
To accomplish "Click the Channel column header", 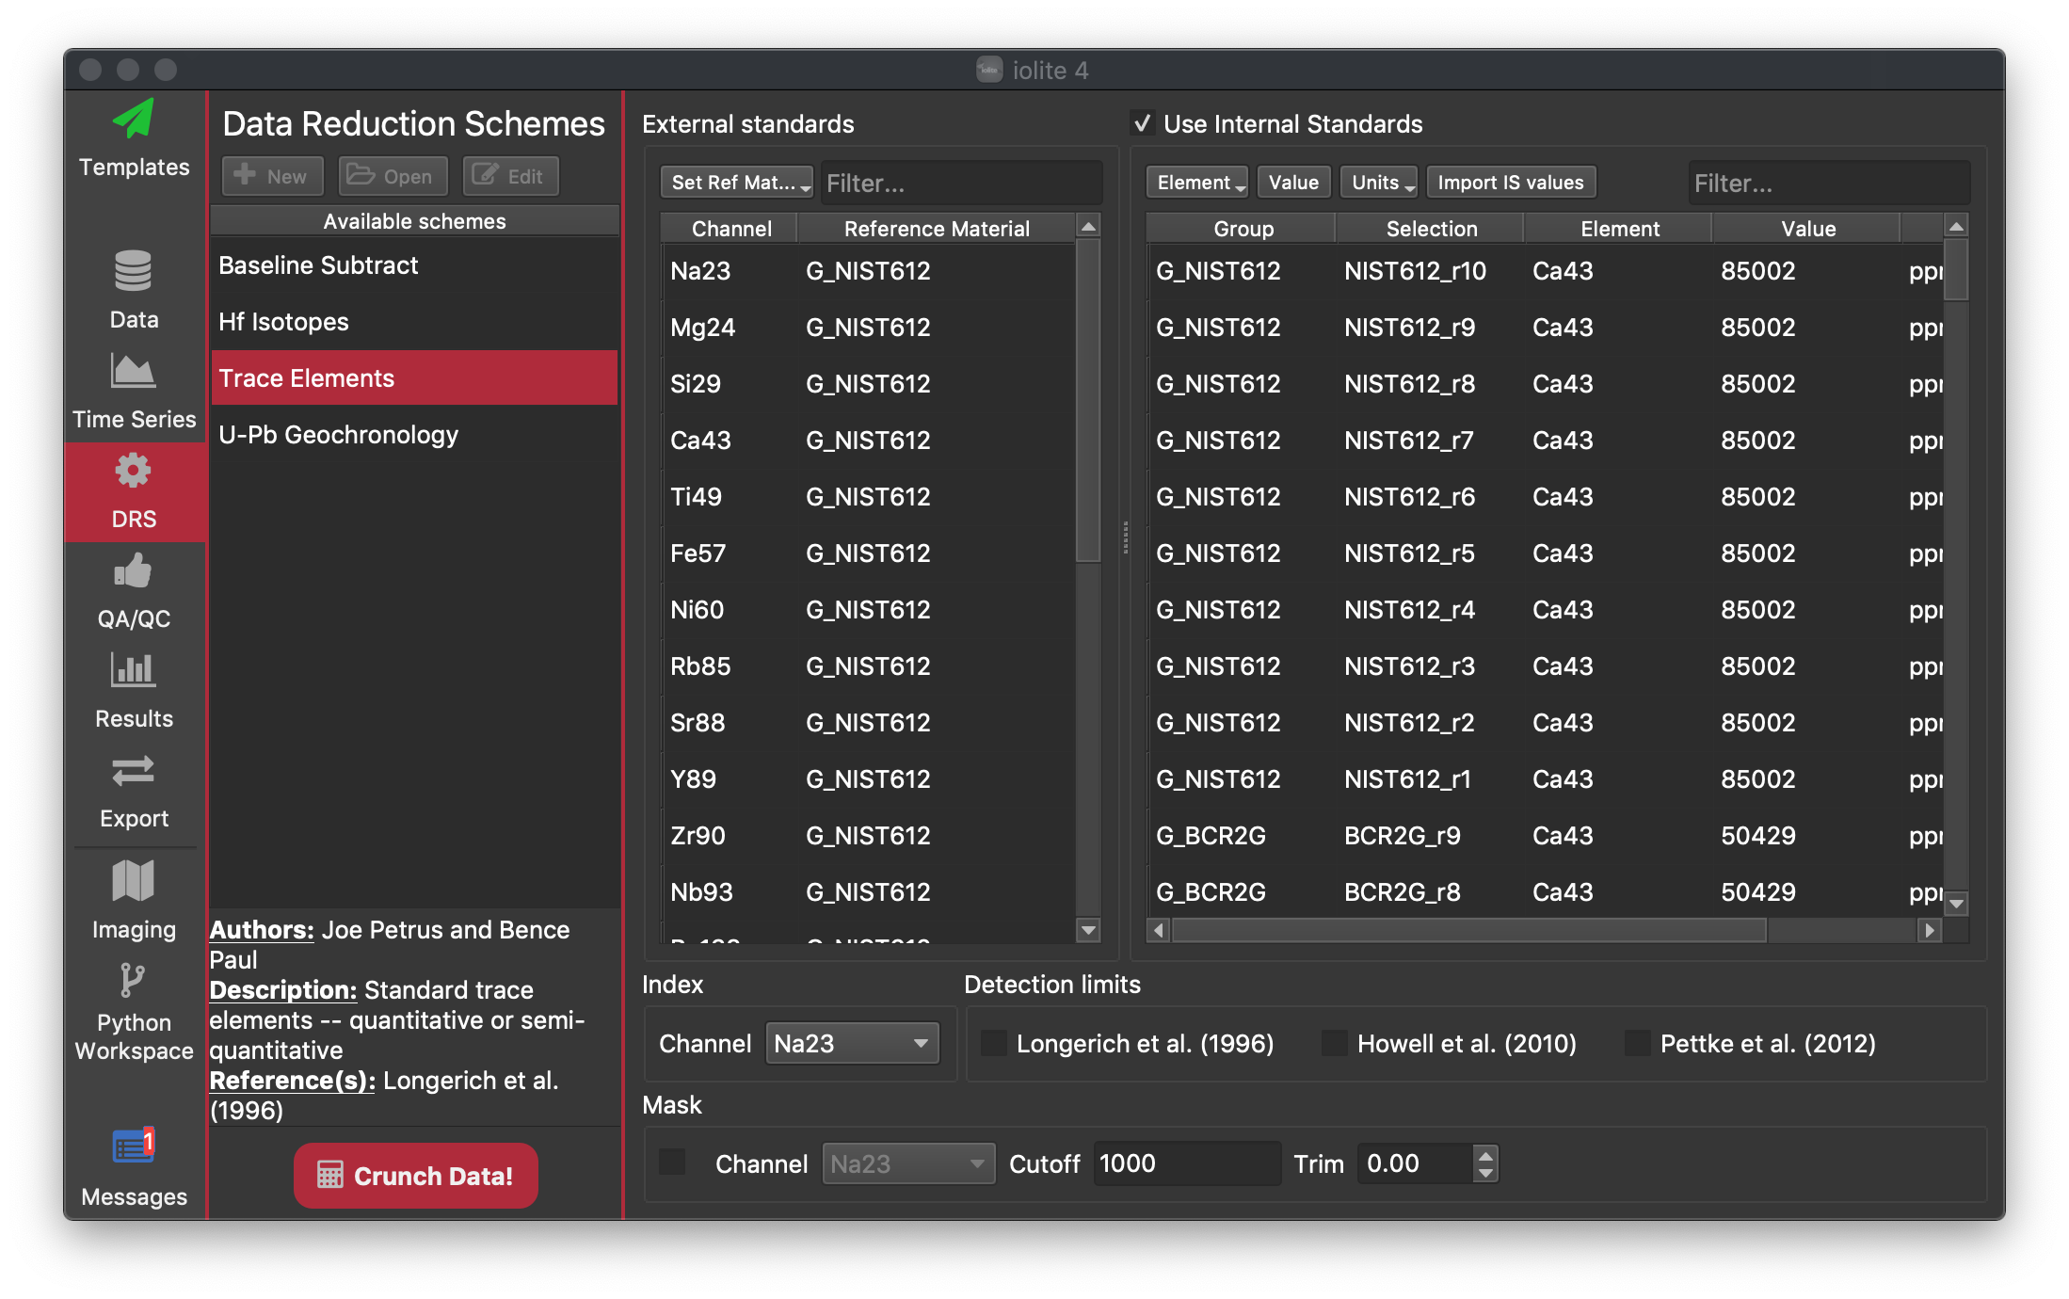I will [730, 228].
